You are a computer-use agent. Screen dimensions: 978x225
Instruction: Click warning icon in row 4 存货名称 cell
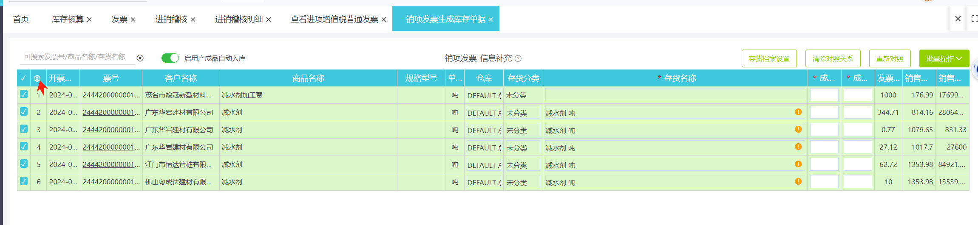tap(798, 147)
